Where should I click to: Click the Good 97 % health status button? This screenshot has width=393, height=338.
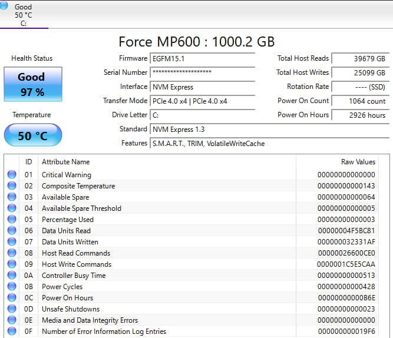[x=33, y=84]
